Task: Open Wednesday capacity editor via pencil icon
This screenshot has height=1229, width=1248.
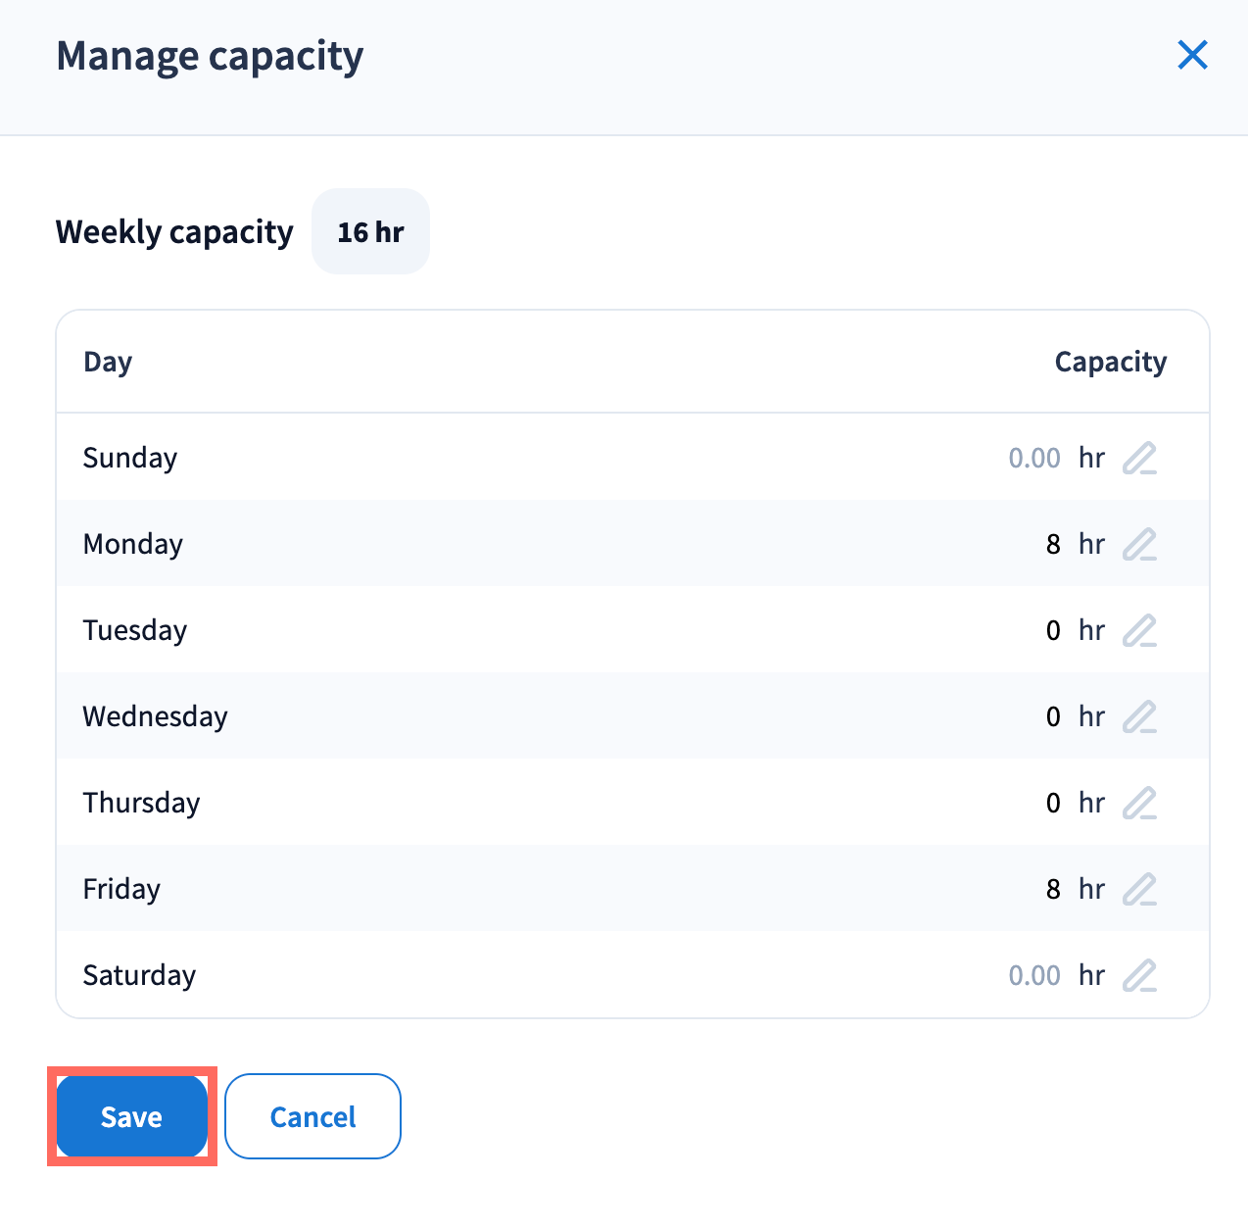Action: point(1139,716)
